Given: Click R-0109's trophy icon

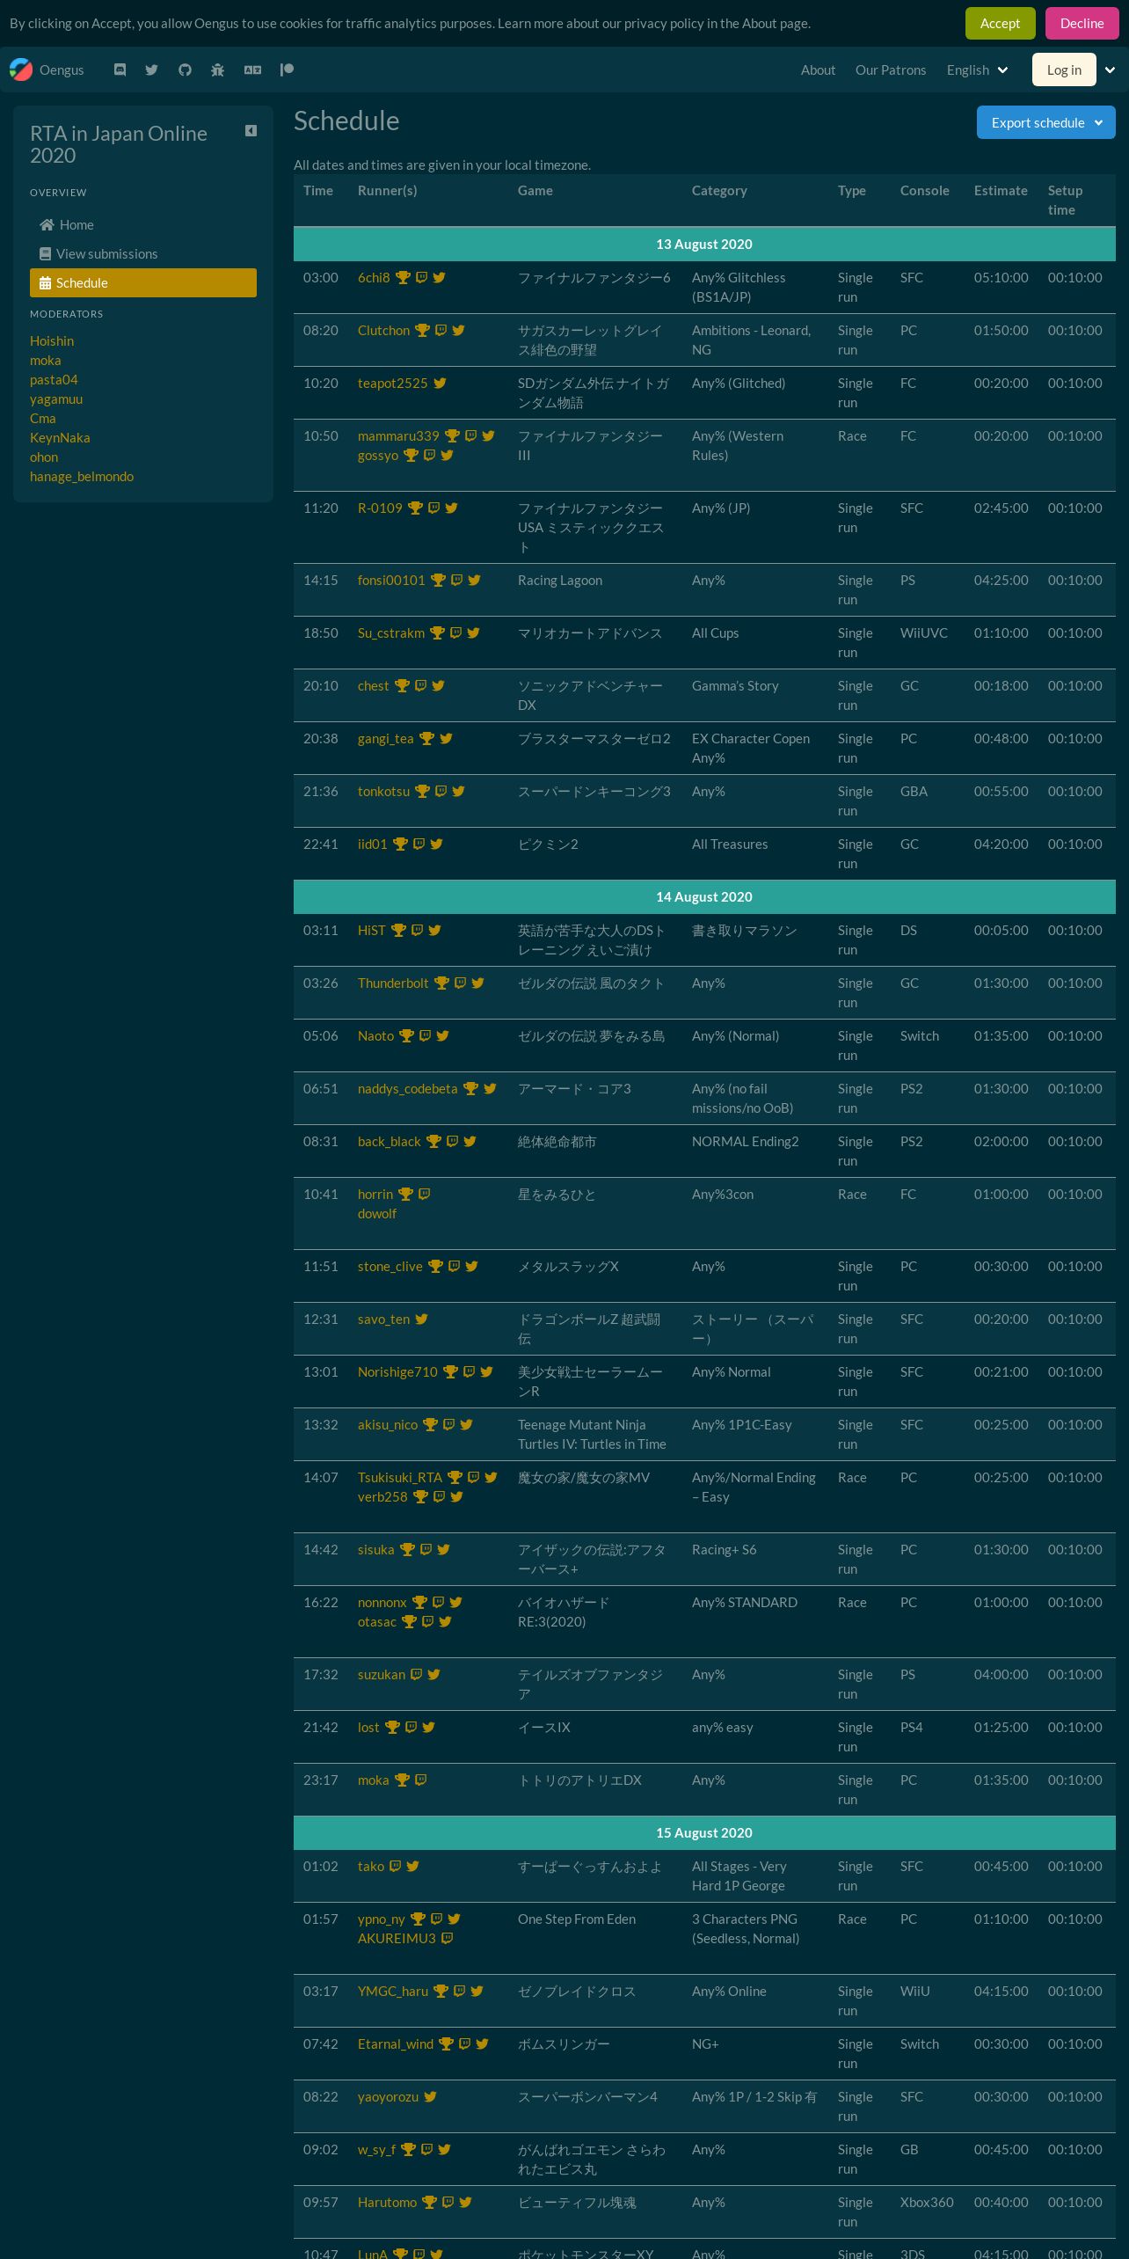Looking at the screenshot, I should [x=415, y=508].
